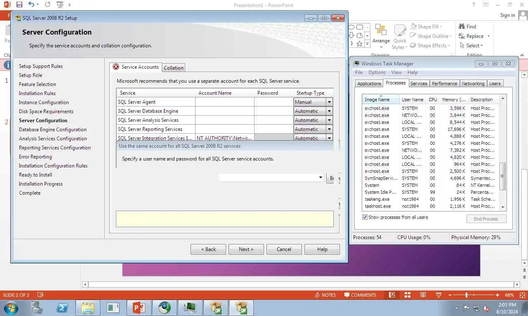Open Analysis Services startup type dropdown
528x316 pixels.
point(329,120)
